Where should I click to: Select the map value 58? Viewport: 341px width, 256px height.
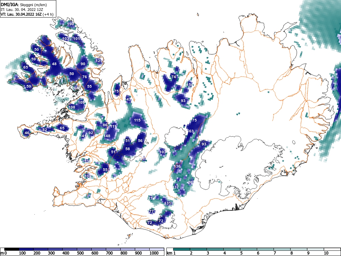pyautogui.click(x=128, y=149)
